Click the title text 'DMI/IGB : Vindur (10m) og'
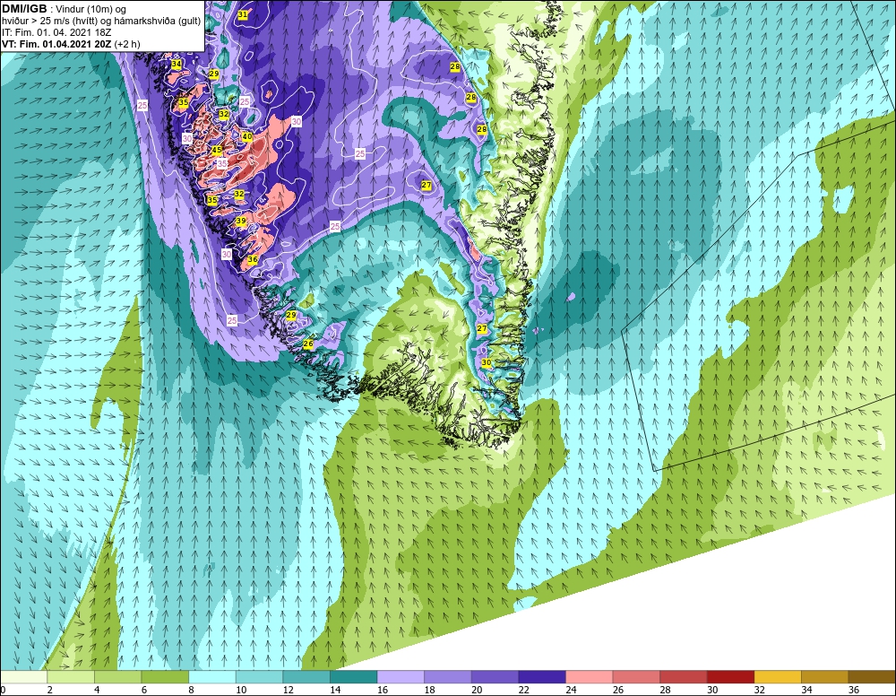 (x=65, y=9)
